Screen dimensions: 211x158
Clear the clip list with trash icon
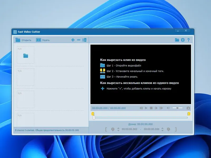point(84,40)
